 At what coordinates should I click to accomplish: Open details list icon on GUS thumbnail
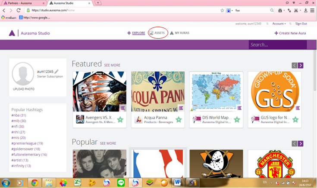[298, 108]
